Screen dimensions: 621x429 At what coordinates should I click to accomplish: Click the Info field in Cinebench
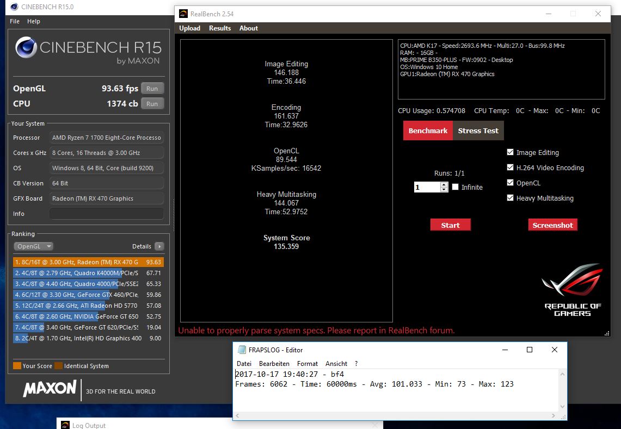pyautogui.click(x=107, y=214)
